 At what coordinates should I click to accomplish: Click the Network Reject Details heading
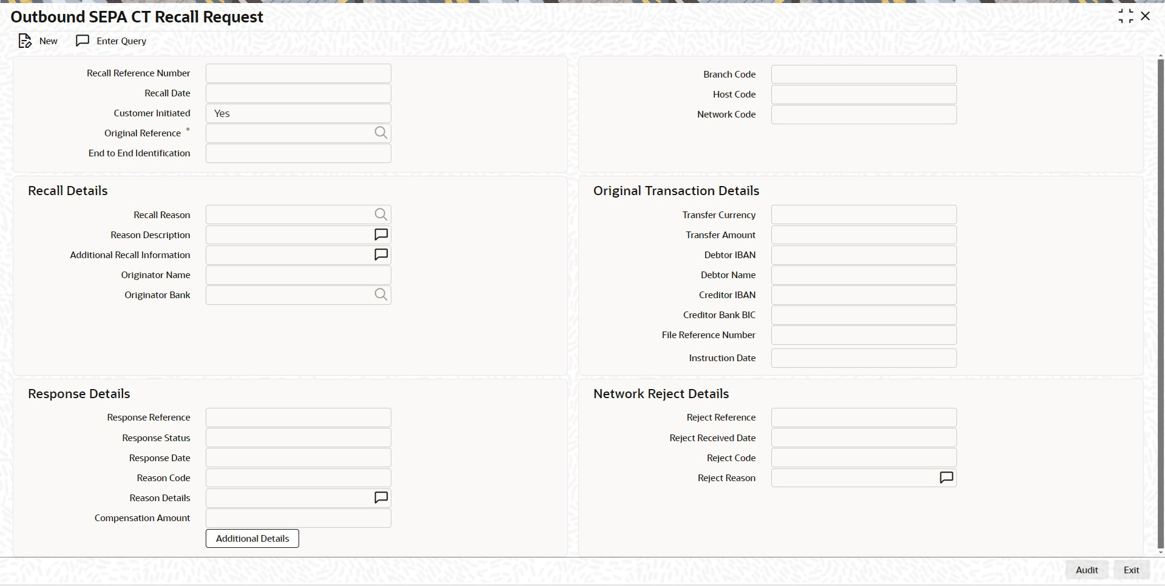pyautogui.click(x=661, y=394)
